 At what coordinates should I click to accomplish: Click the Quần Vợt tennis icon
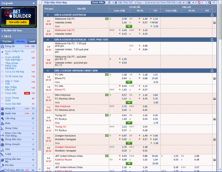[2, 114]
